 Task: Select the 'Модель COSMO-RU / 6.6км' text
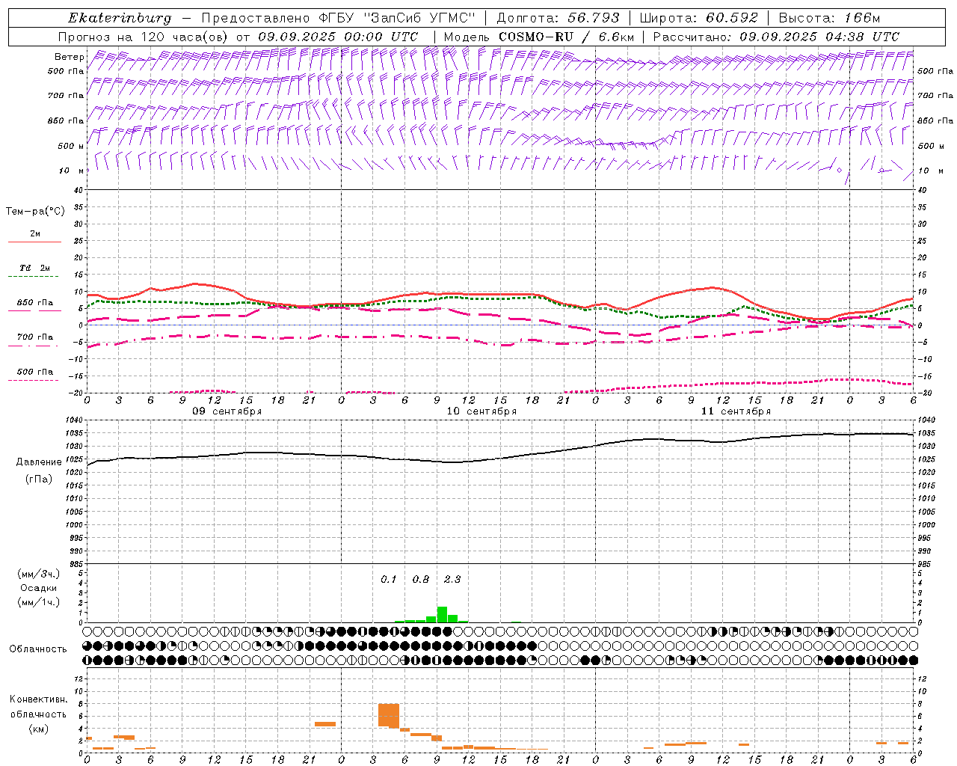tap(539, 37)
